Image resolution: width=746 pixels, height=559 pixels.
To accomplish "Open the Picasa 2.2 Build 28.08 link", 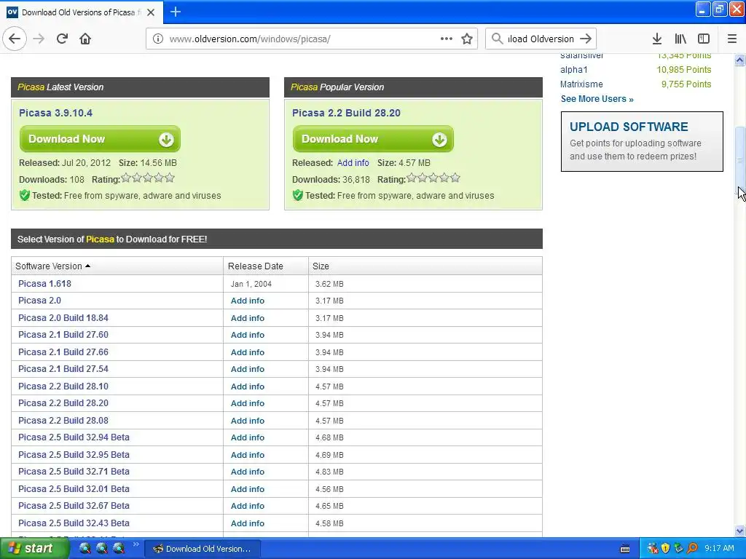I will coord(63,421).
